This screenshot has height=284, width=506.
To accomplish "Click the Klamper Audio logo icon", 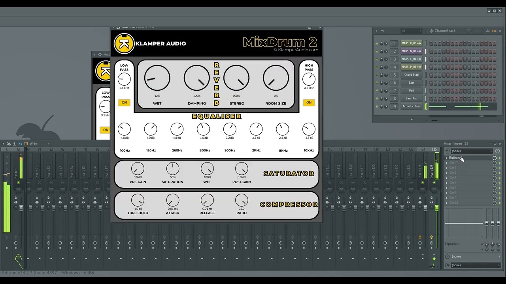I will point(124,43).
